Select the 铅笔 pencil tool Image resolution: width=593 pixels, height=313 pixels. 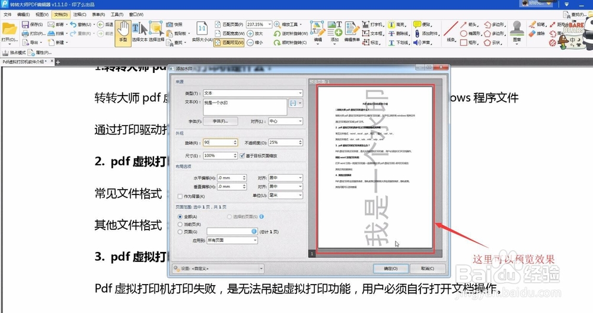(x=533, y=24)
